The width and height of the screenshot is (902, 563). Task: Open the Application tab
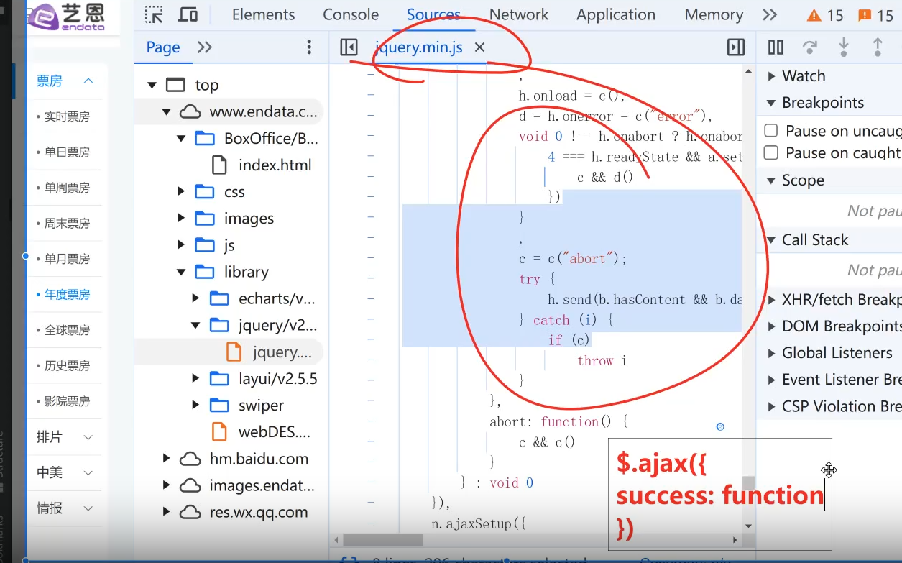tap(616, 14)
